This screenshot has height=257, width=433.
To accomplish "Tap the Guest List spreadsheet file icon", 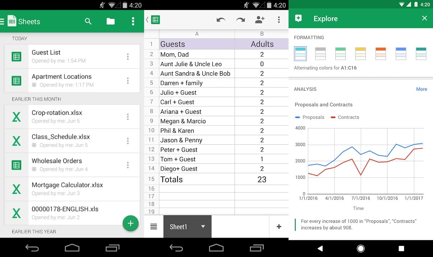I will [x=17, y=57].
